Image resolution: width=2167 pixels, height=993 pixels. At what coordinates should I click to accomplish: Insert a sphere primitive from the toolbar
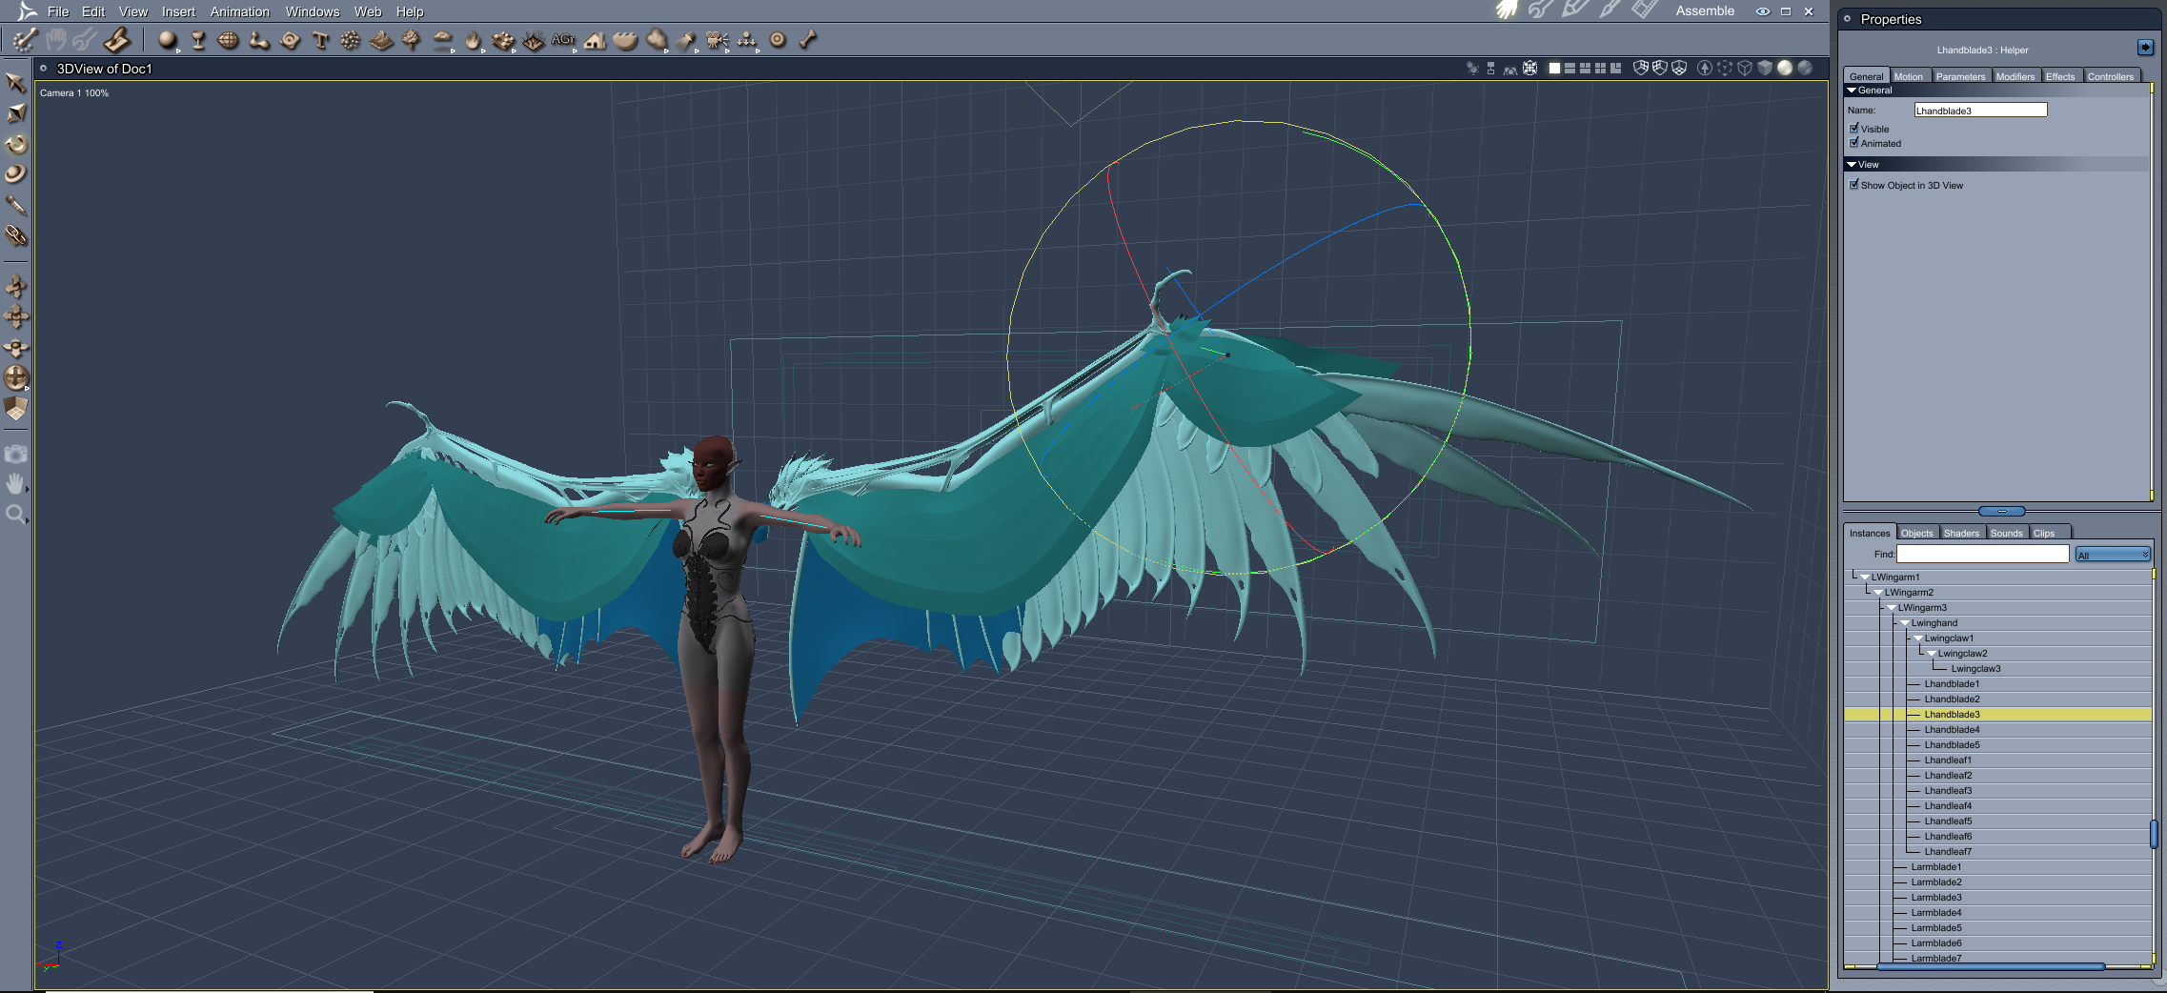(168, 40)
